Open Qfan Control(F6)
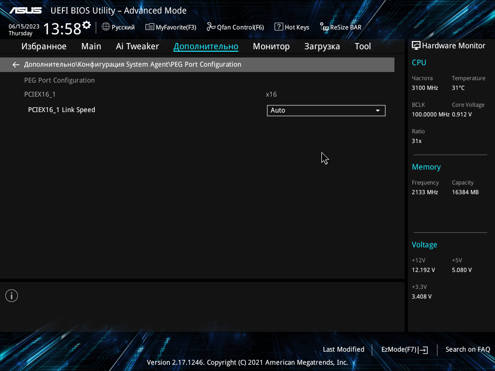This screenshot has width=495, height=371. (235, 27)
